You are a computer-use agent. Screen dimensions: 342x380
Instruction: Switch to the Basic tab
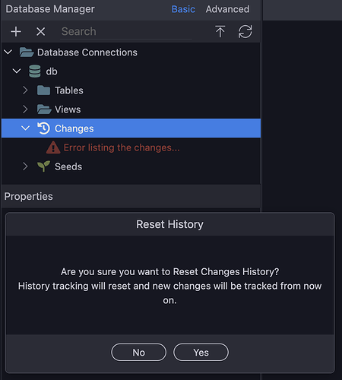click(x=183, y=9)
